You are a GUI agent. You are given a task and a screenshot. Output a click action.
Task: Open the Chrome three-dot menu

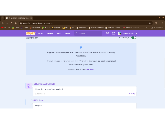pos(162,23)
